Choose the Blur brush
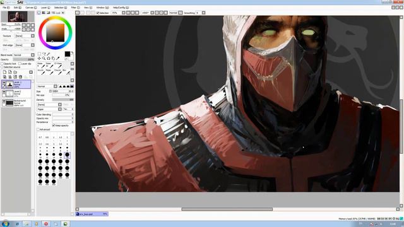 66,72
